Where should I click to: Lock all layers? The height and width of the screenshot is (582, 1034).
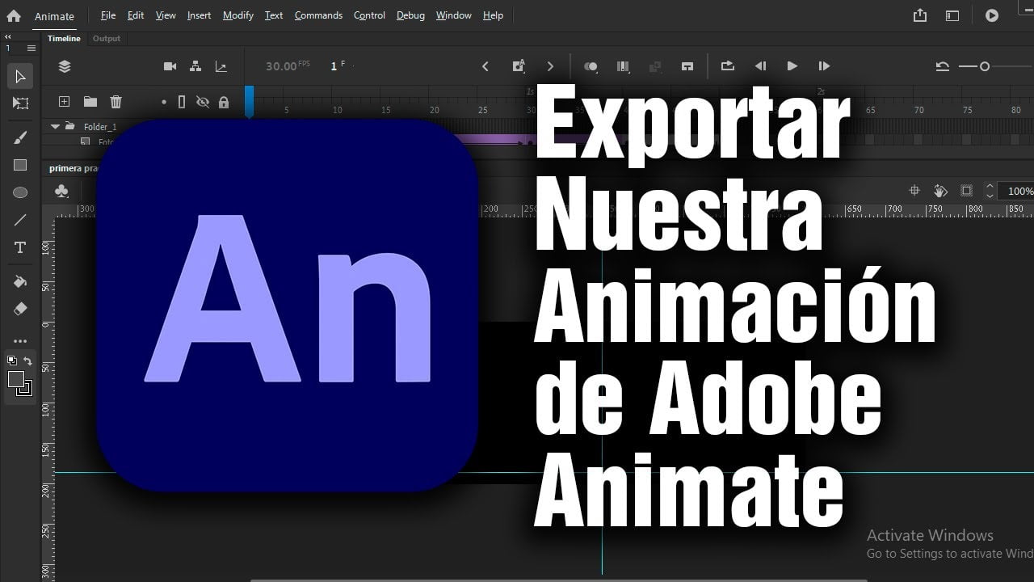coord(224,102)
